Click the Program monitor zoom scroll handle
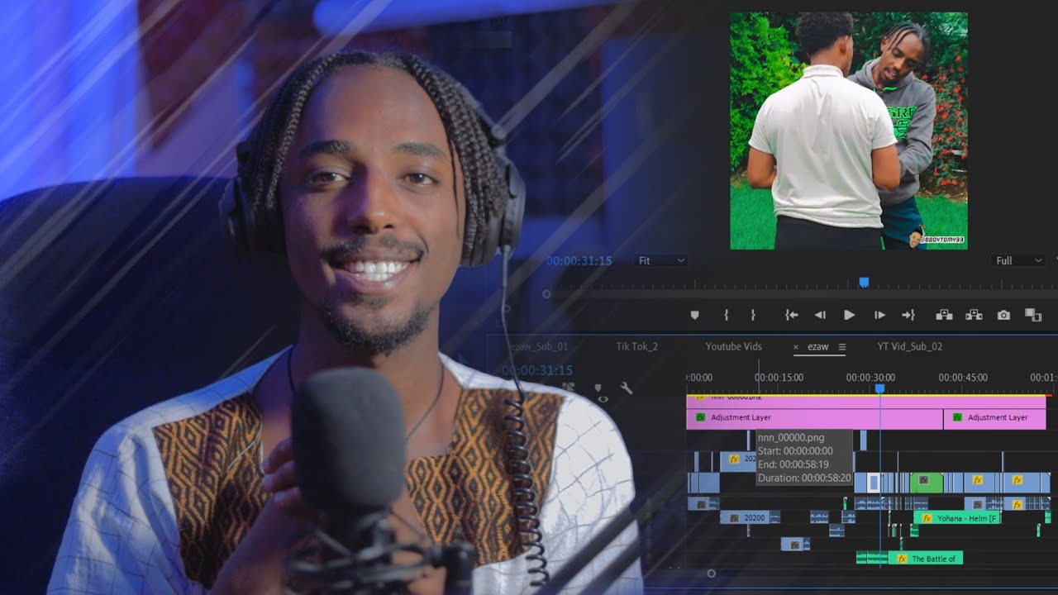Image resolution: width=1058 pixels, height=595 pixels. [x=546, y=293]
